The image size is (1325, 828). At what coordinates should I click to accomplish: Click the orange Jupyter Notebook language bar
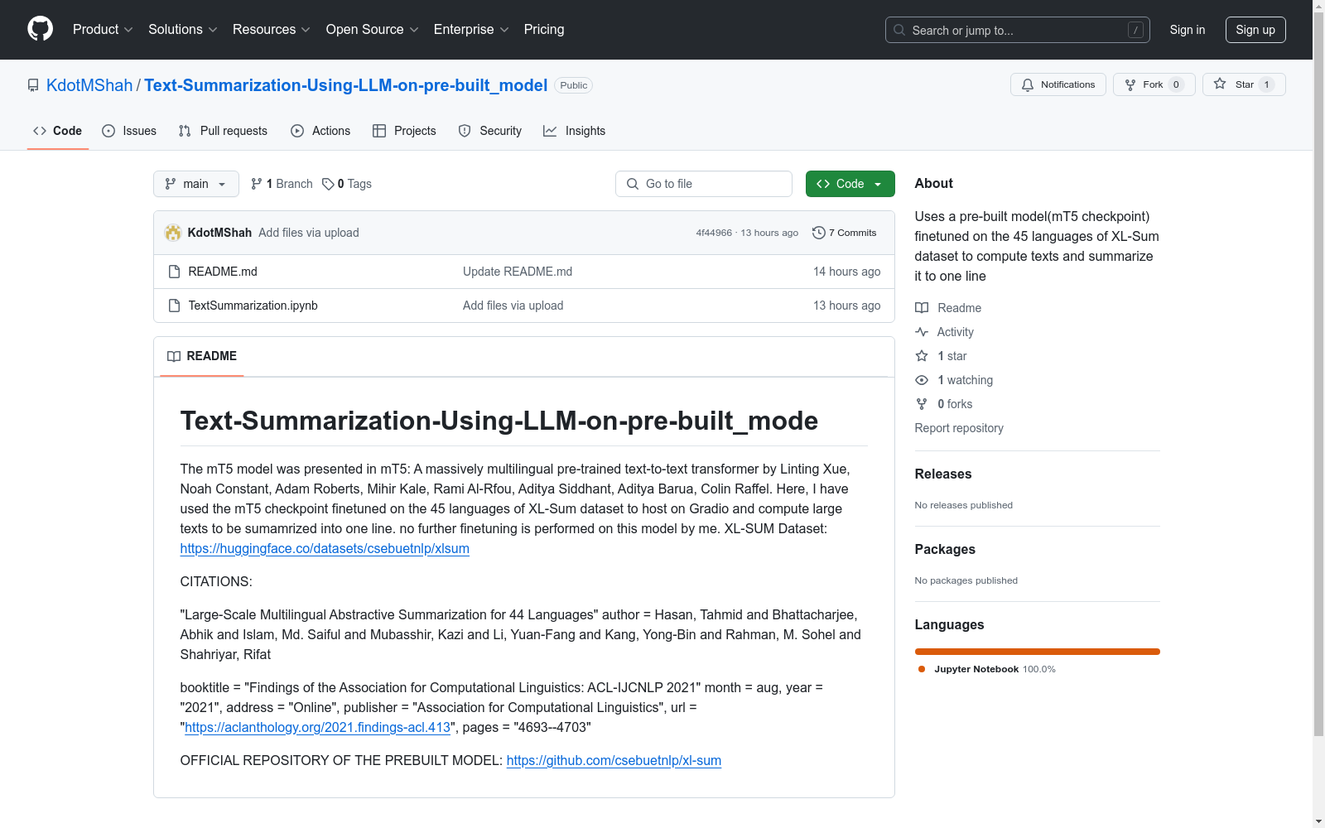1037,652
